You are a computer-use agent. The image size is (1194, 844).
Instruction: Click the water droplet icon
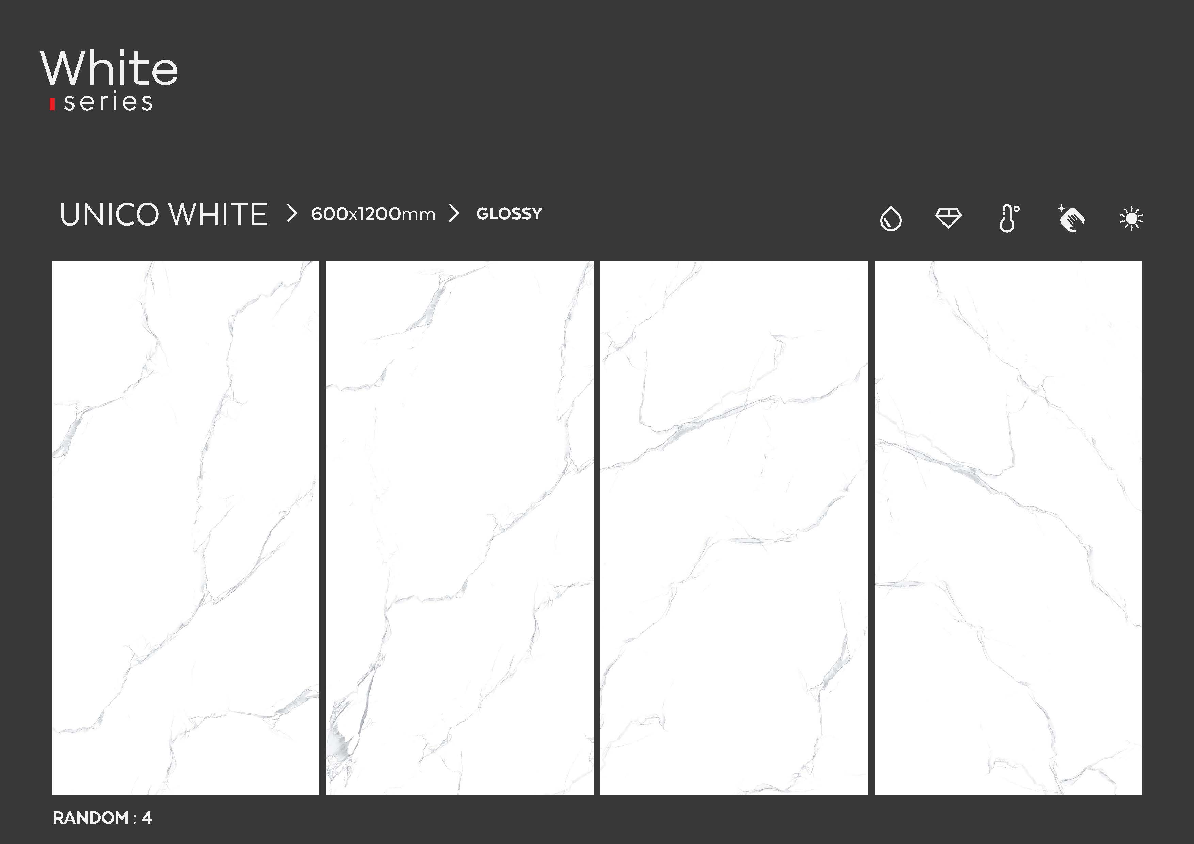pos(890,218)
